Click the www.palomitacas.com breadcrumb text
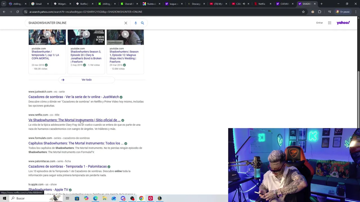Viewport: 360px width, 202px height. (42, 161)
